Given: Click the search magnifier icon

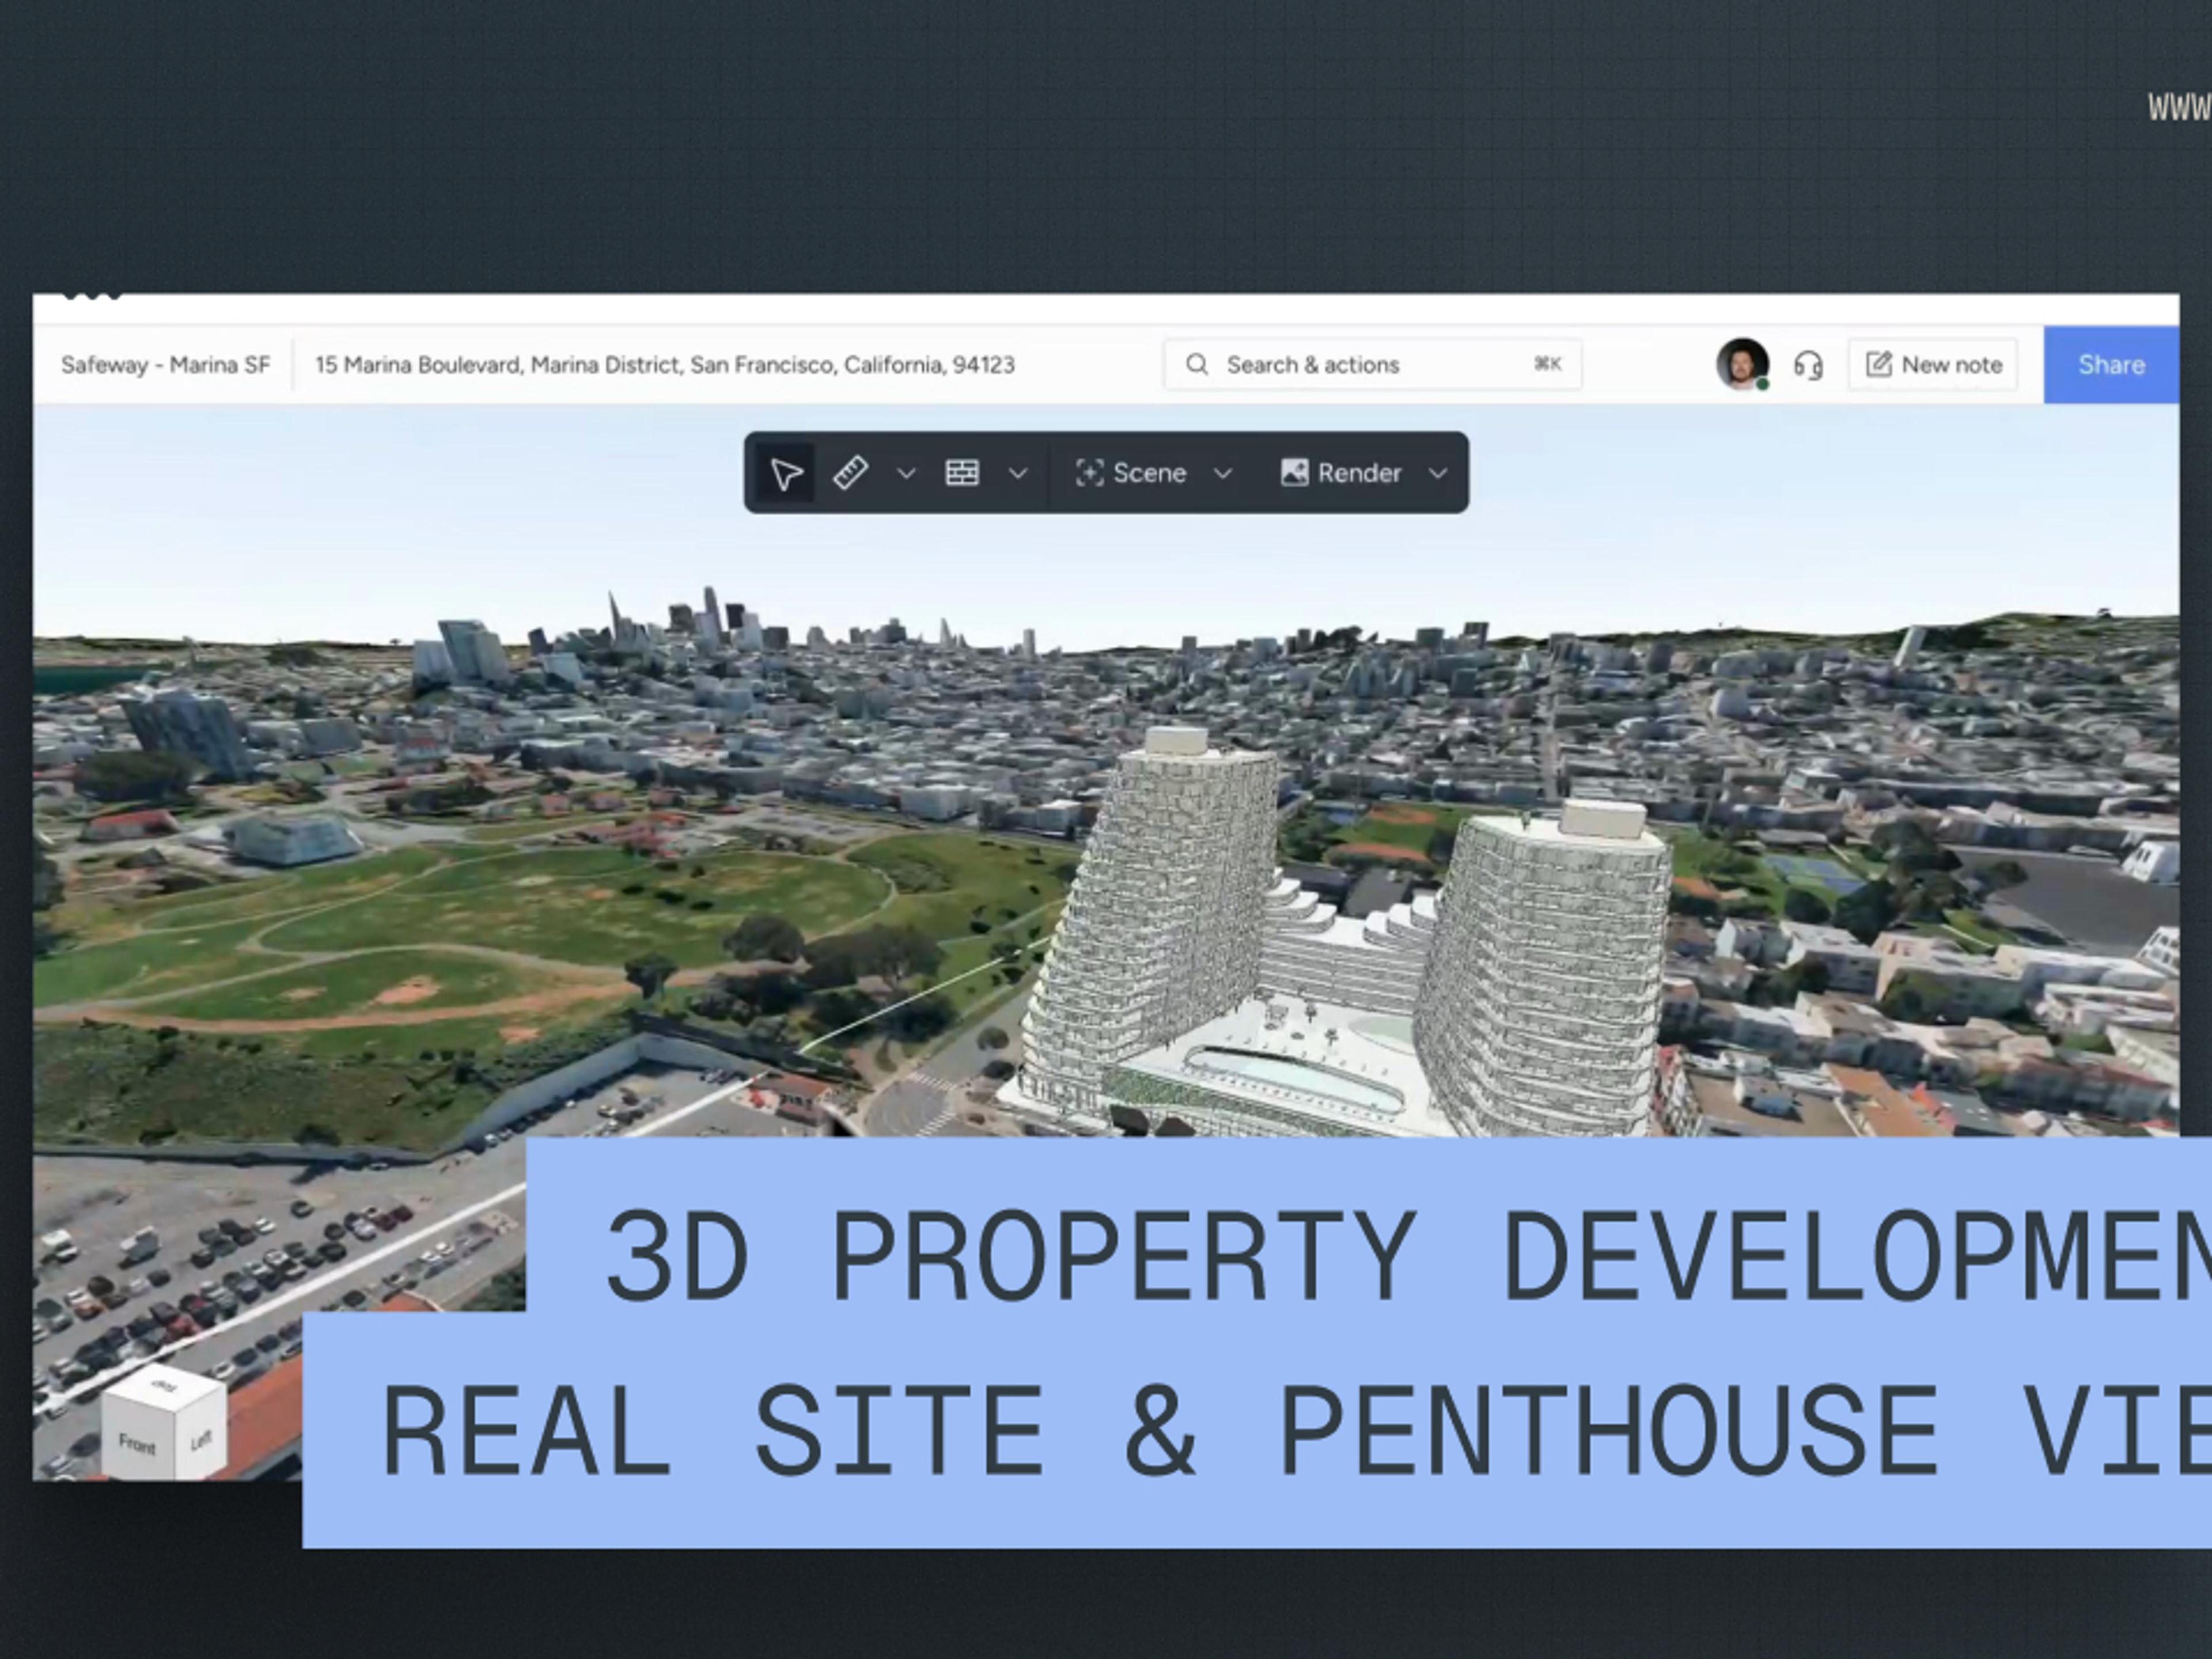Looking at the screenshot, I should pos(1196,364).
